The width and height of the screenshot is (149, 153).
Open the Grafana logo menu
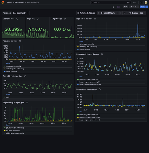[3, 2]
